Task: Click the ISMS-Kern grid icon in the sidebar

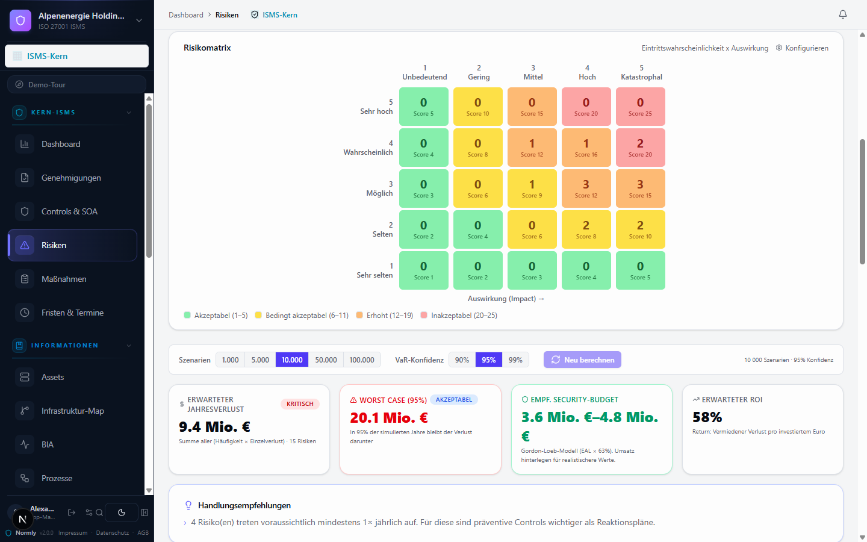Action: (x=17, y=56)
